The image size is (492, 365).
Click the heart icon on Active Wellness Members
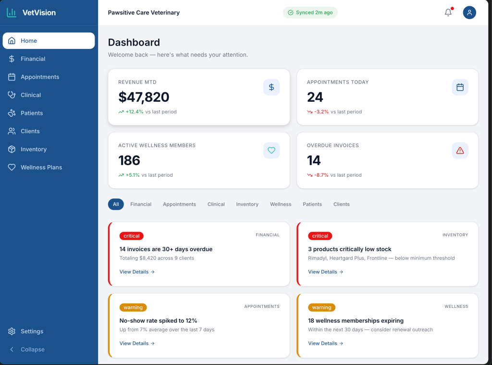(x=271, y=150)
